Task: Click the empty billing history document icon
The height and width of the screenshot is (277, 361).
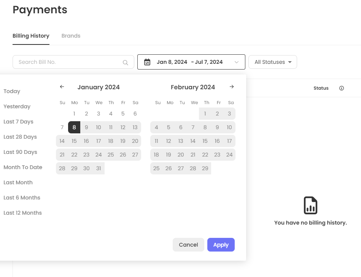Action: pos(310,206)
